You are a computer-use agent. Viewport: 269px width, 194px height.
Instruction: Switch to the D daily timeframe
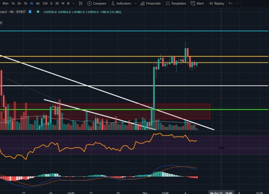tap(51, 3)
